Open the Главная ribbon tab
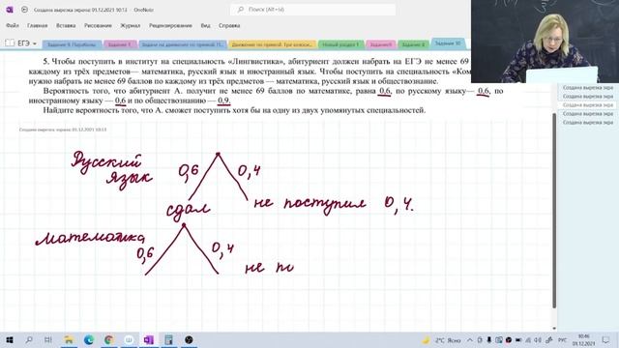 [38, 26]
